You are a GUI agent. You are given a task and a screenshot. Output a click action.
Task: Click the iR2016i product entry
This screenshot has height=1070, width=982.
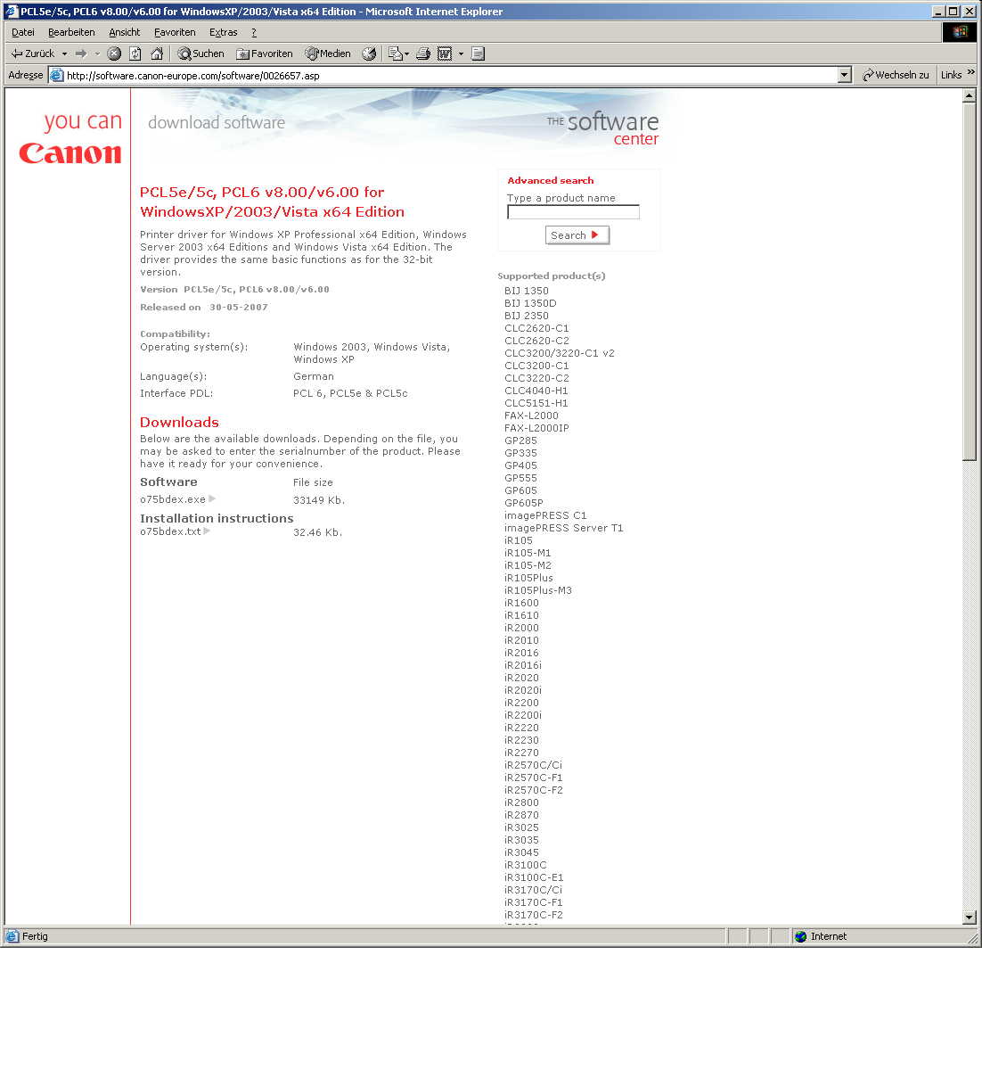pyautogui.click(x=523, y=665)
